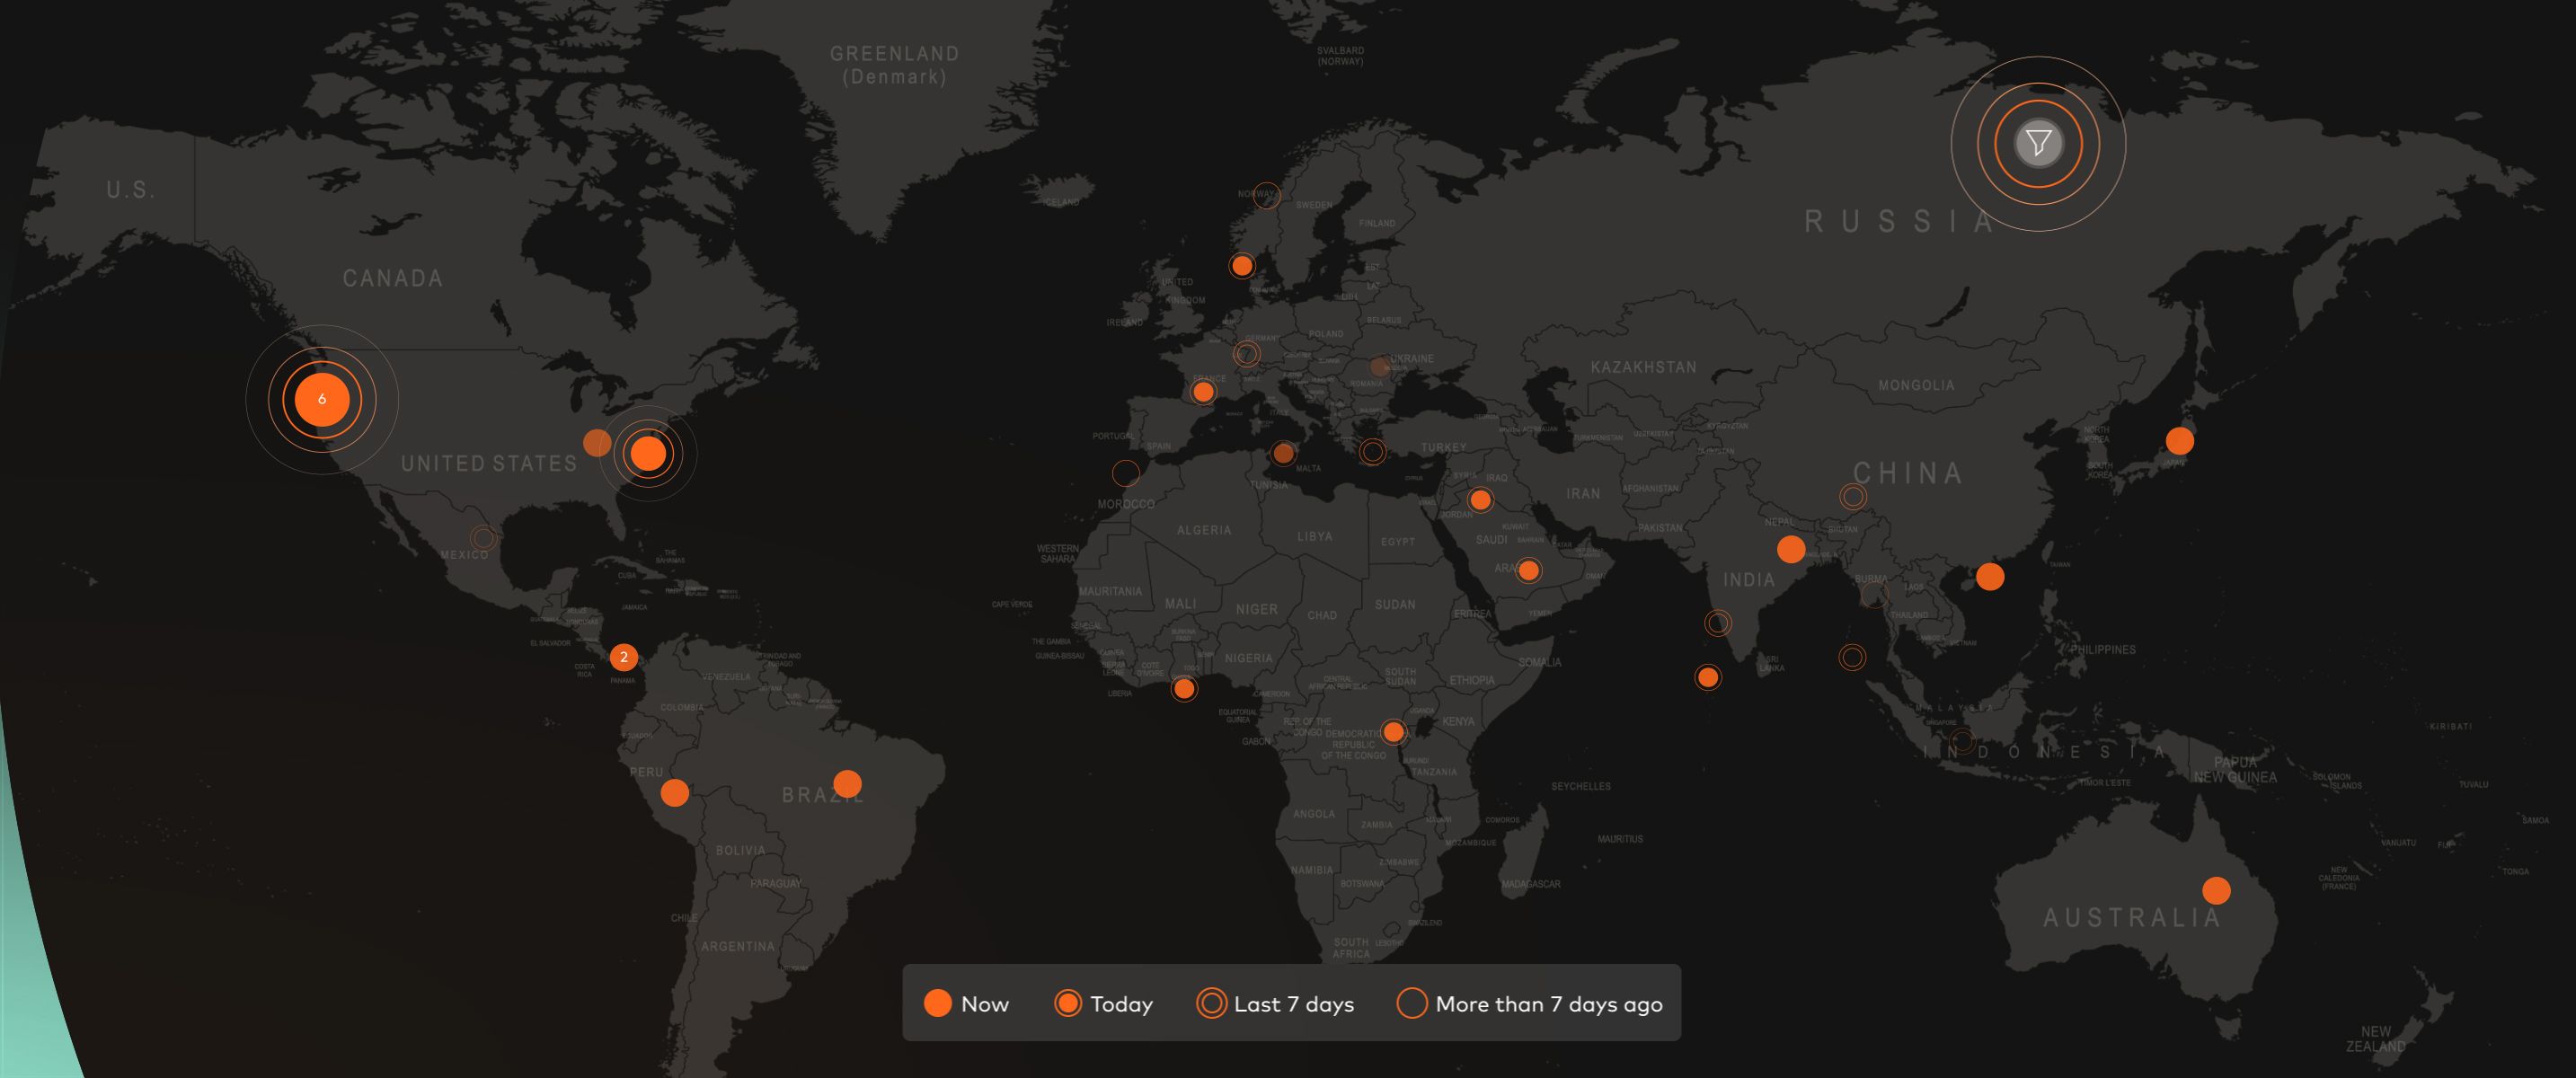The image size is (2576, 1078).
Task: Click the filter funnel icon over Russia
Action: [2038, 143]
